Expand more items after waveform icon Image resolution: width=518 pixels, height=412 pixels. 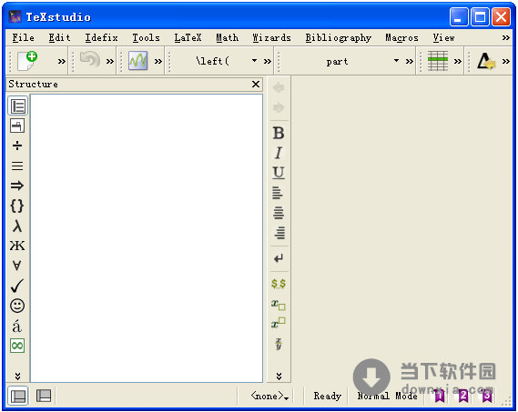(158, 61)
